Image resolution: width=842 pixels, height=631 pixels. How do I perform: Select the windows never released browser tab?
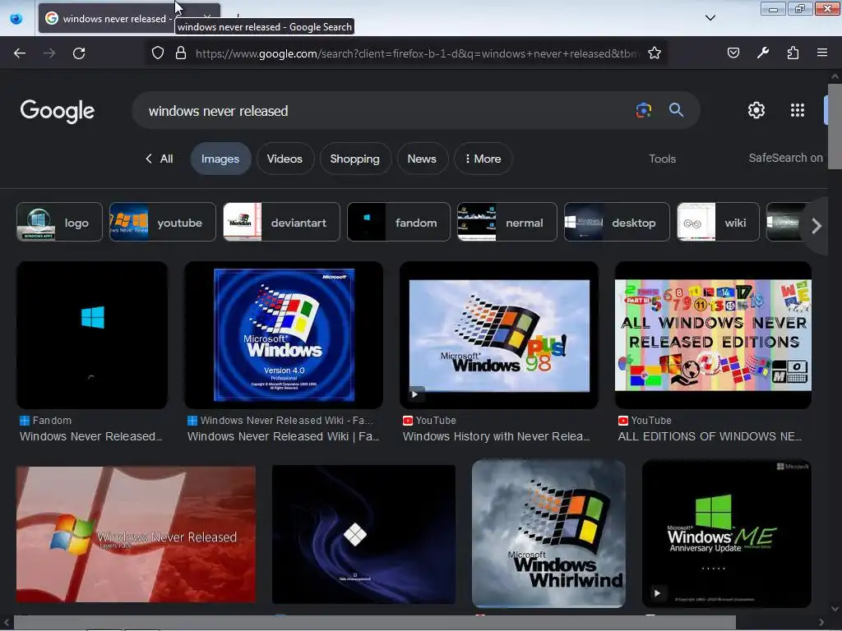coord(129,18)
